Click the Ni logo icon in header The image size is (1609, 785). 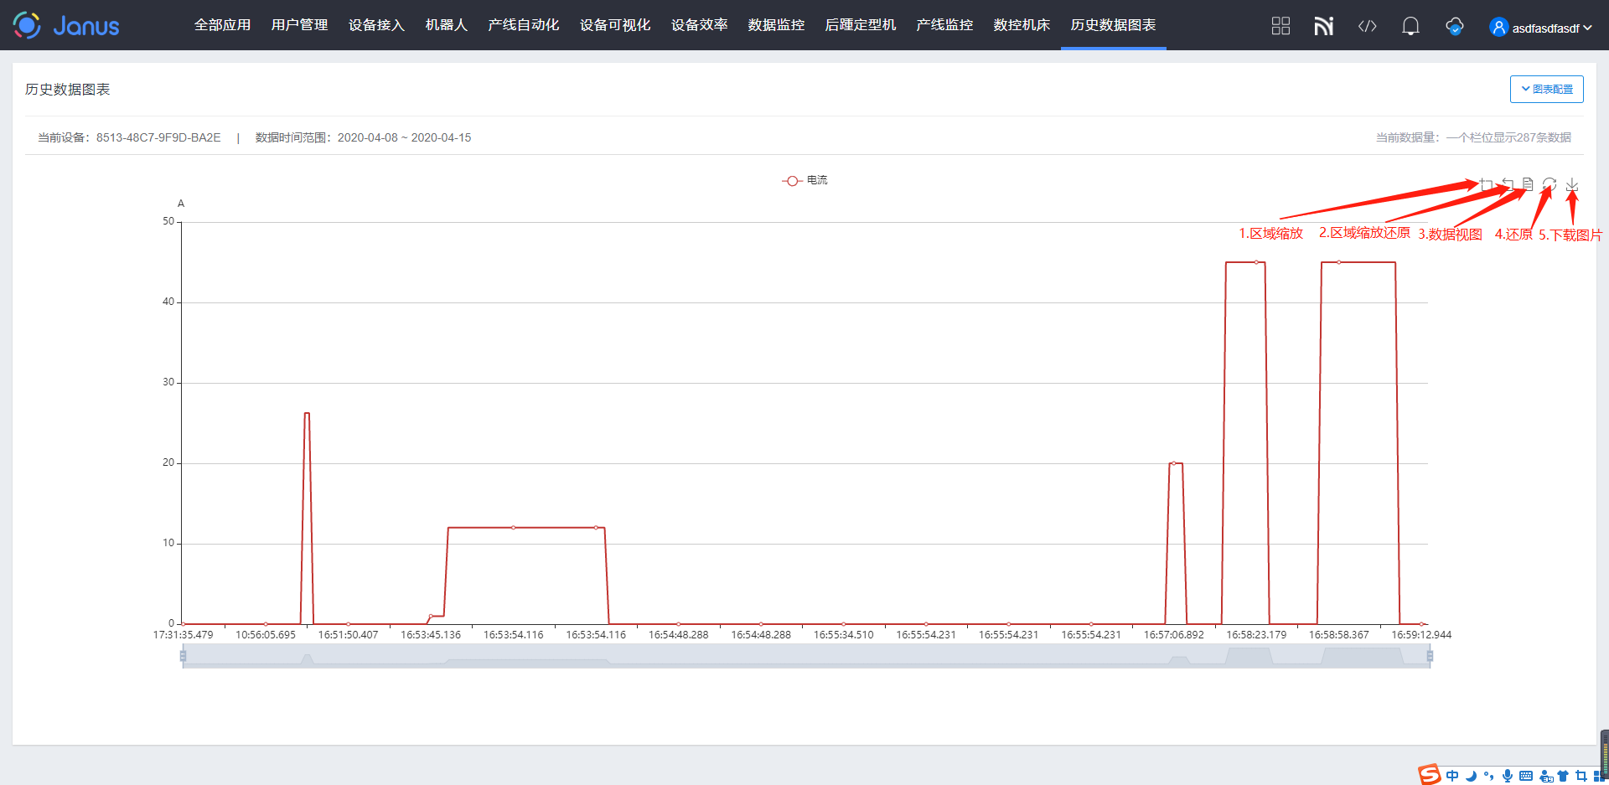[1323, 26]
